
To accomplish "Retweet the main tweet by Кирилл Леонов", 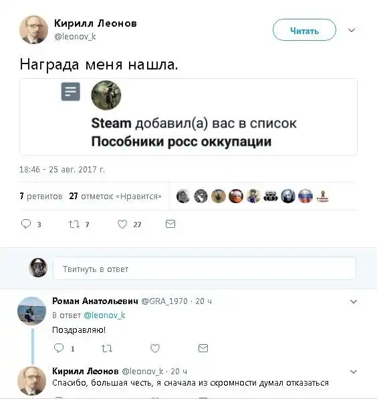I will (x=74, y=224).
